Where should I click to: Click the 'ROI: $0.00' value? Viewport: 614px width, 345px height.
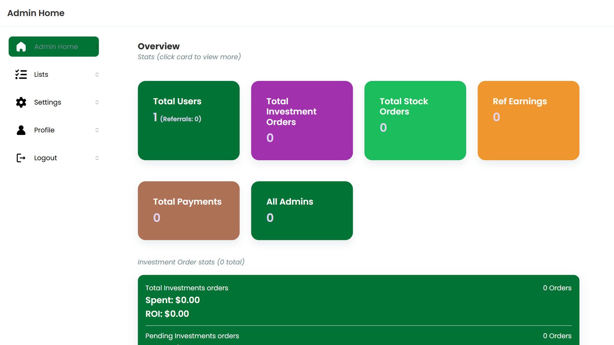167,314
